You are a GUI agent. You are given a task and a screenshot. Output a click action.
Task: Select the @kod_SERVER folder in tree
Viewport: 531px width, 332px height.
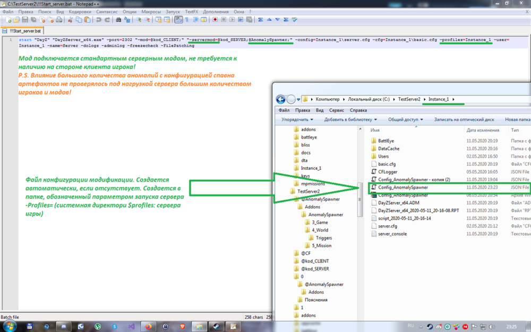click(x=315, y=269)
